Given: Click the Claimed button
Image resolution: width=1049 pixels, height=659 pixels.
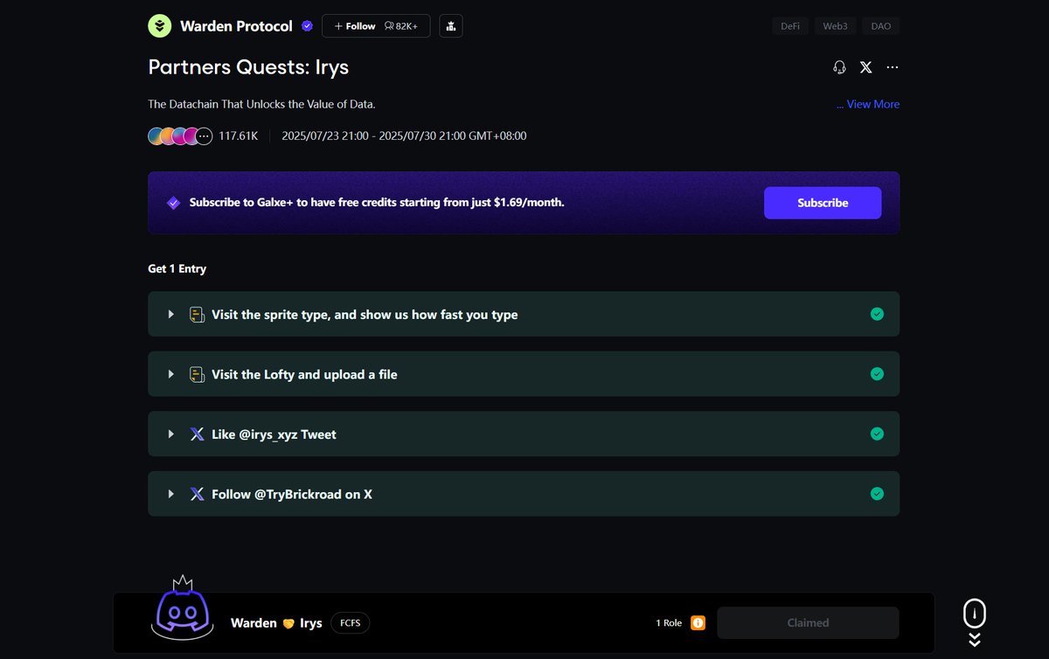Looking at the screenshot, I should click(808, 623).
